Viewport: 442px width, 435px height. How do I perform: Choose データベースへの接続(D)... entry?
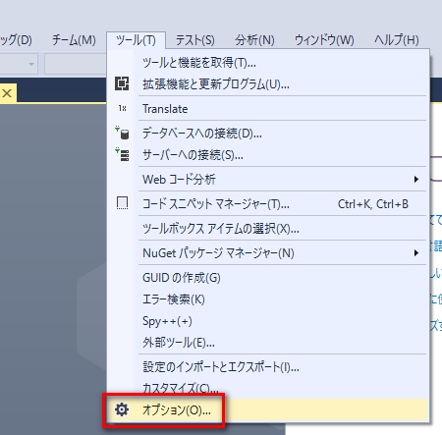pyautogui.click(x=268, y=134)
